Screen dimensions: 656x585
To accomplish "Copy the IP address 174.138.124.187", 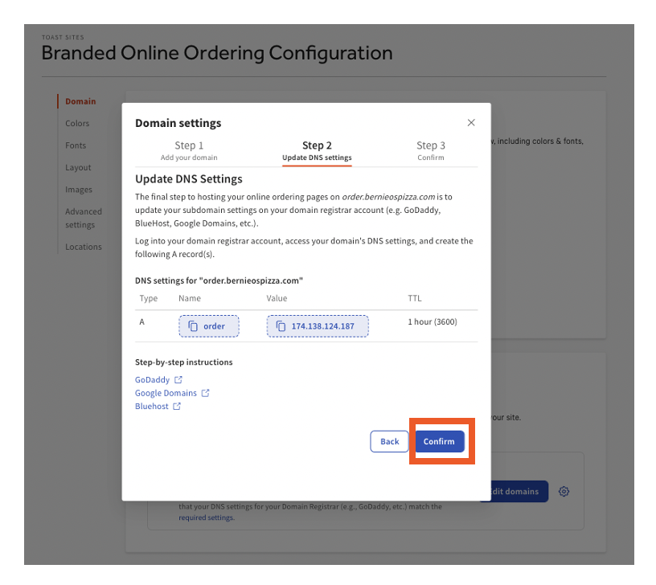I will [317, 325].
